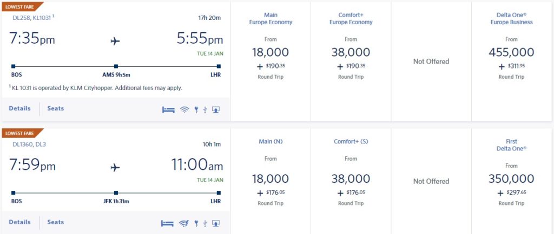Click the power outlet icon for DL258

click(x=196, y=109)
